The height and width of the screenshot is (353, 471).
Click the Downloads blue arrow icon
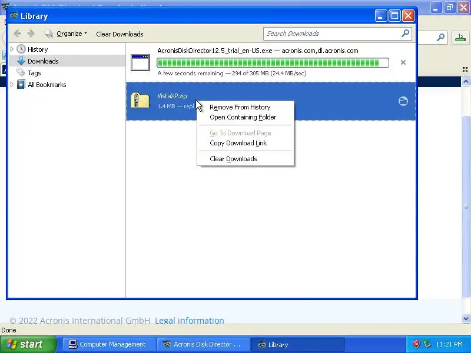[x=21, y=61]
